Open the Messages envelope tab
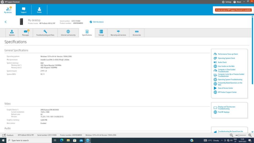The height and width of the screenshot is (143, 254). click(26, 33)
